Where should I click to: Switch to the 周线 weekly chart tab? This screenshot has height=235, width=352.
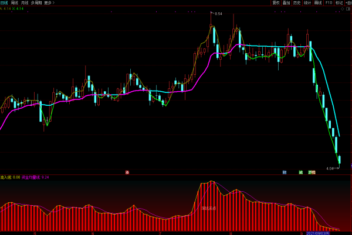point(14,2)
